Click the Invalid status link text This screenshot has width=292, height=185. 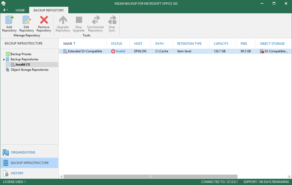pyautogui.click(x=120, y=51)
